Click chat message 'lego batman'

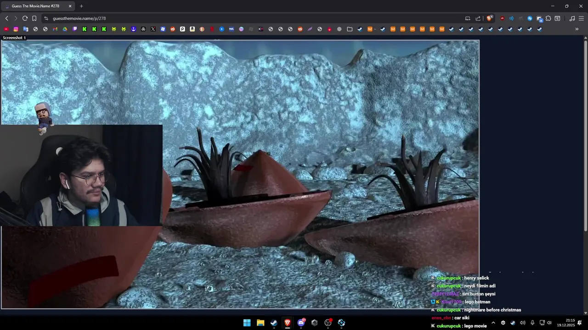coord(477,302)
